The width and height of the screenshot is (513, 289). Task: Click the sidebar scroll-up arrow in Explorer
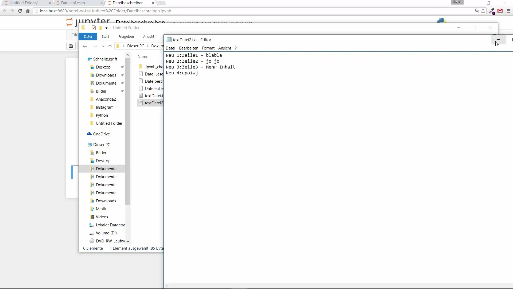(128, 55)
